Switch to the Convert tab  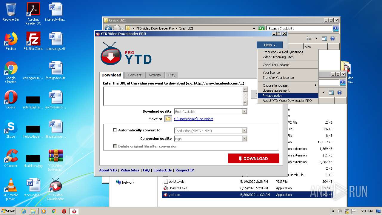tap(134, 75)
